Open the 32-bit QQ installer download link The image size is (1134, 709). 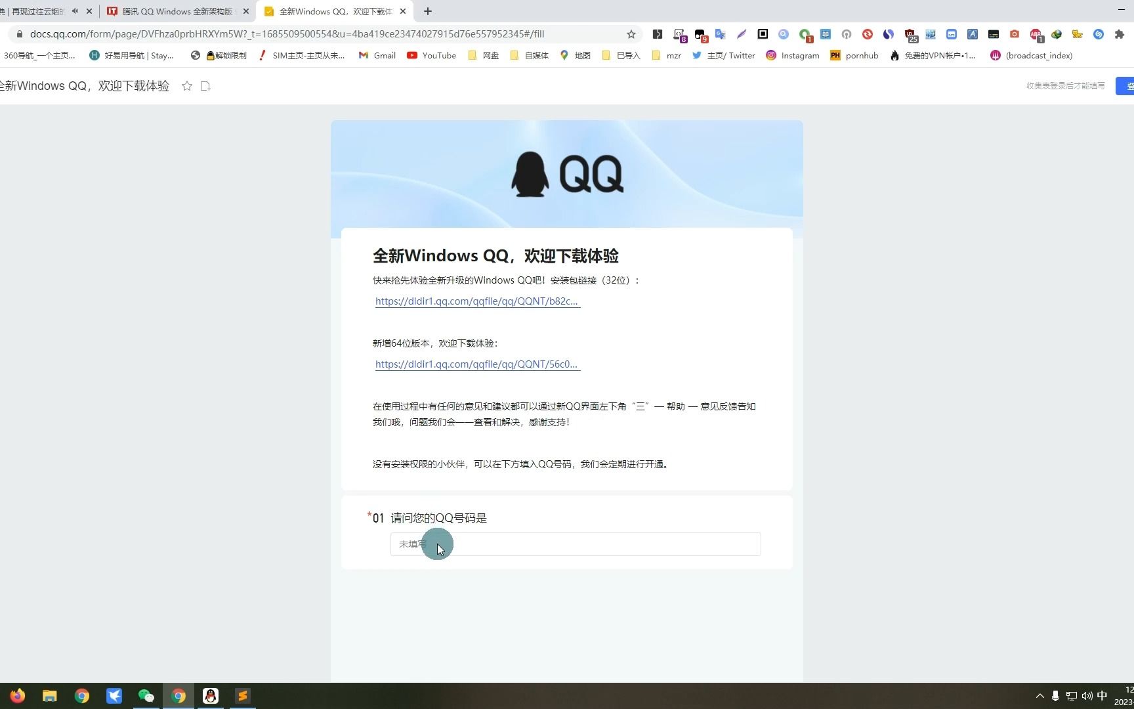coord(477,301)
